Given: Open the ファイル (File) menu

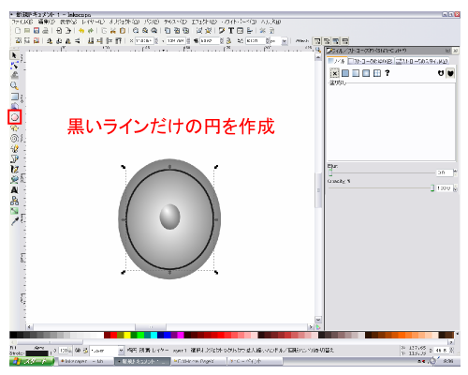Looking at the screenshot, I should pos(22,22).
